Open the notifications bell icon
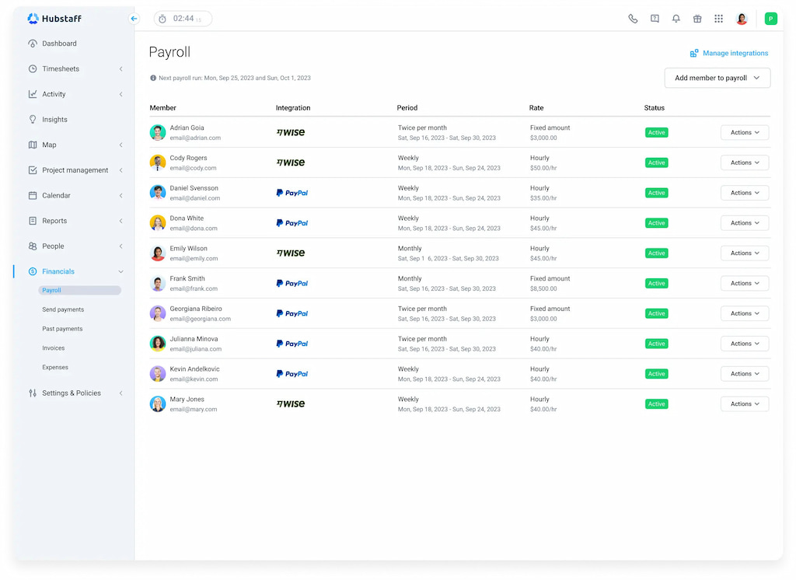The width and height of the screenshot is (796, 580). tap(676, 18)
